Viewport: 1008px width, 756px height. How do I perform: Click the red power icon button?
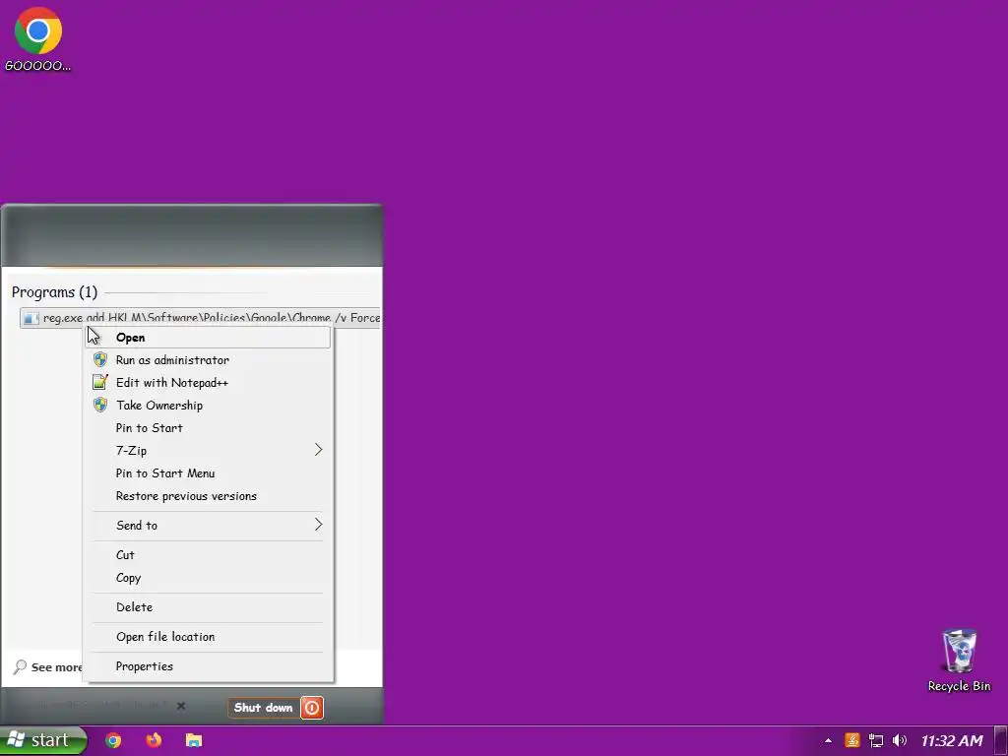pyautogui.click(x=312, y=708)
